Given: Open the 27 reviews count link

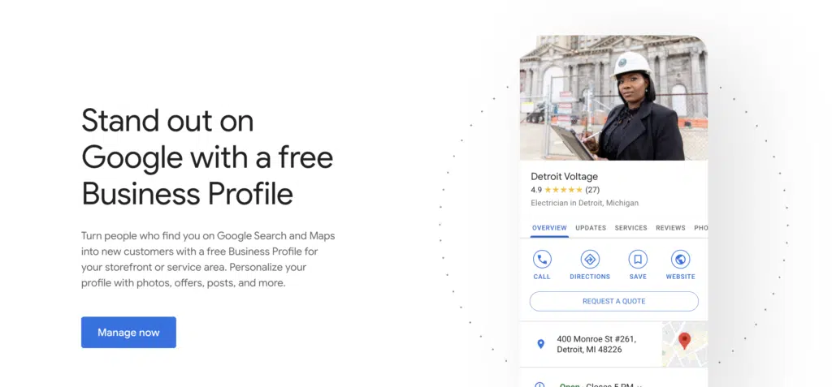Looking at the screenshot, I should click(592, 190).
